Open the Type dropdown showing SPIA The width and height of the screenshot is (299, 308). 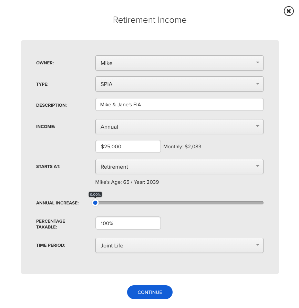click(179, 84)
